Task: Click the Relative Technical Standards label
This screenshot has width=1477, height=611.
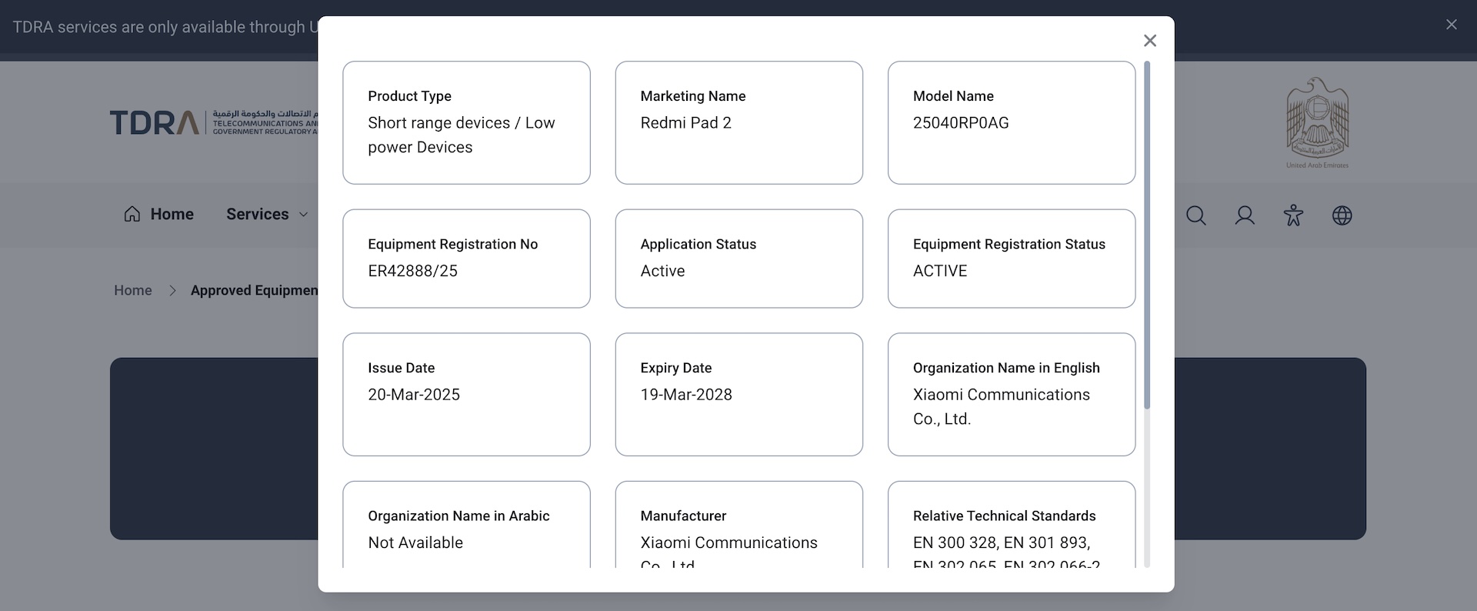Action: 1004,516
